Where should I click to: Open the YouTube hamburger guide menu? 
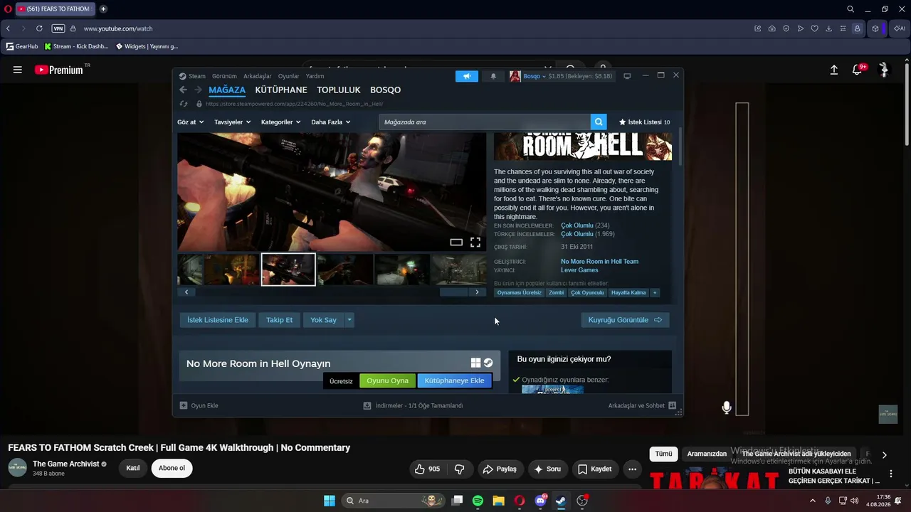pyautogui.click(x=18, y=70)
